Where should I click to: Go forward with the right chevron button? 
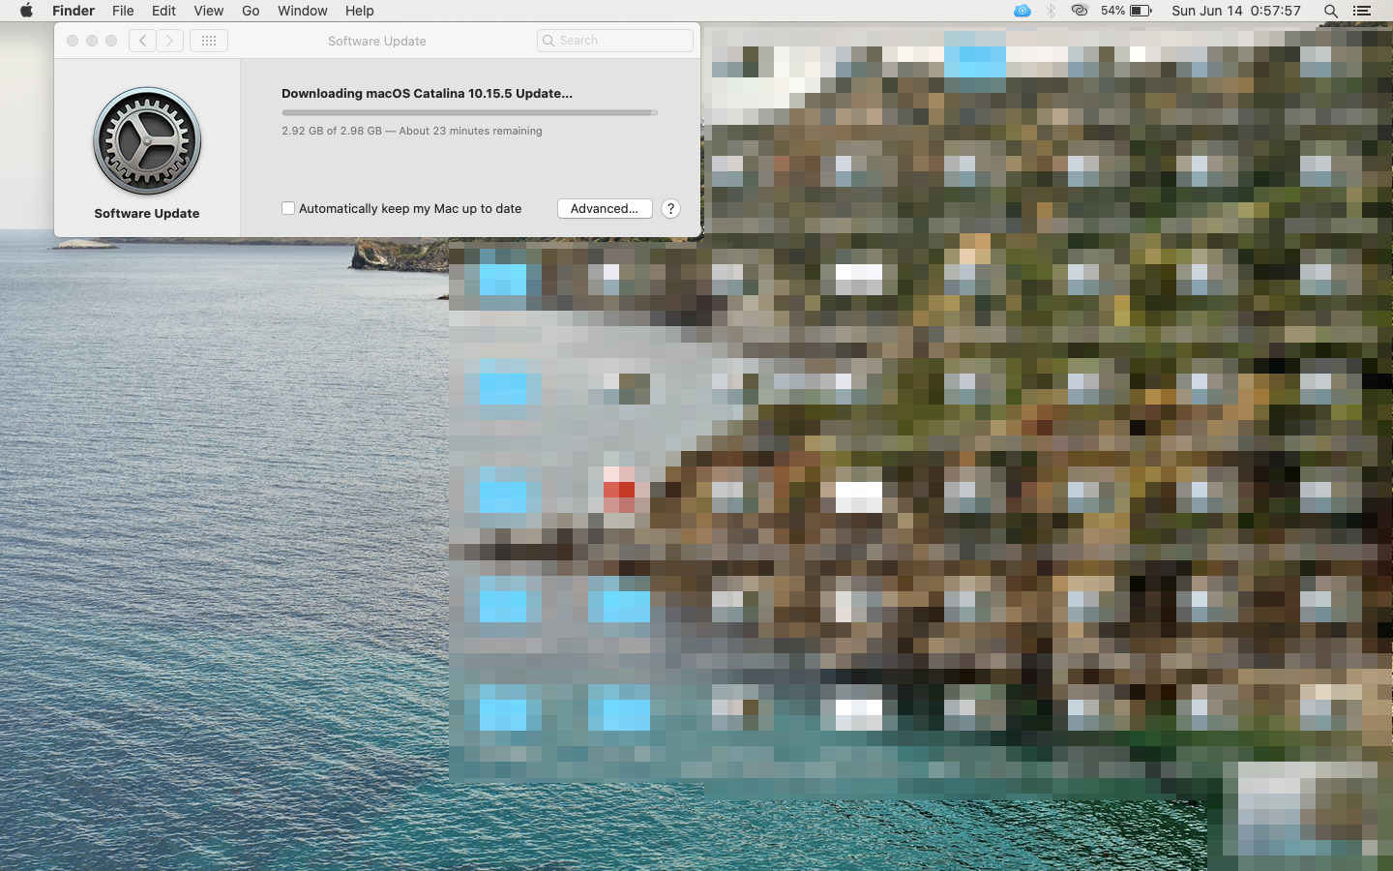[170, 41]
